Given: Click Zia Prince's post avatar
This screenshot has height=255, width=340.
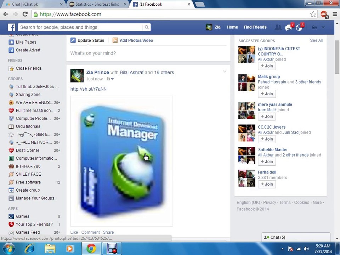Looking at the screenshot, I should coord(77,76).
